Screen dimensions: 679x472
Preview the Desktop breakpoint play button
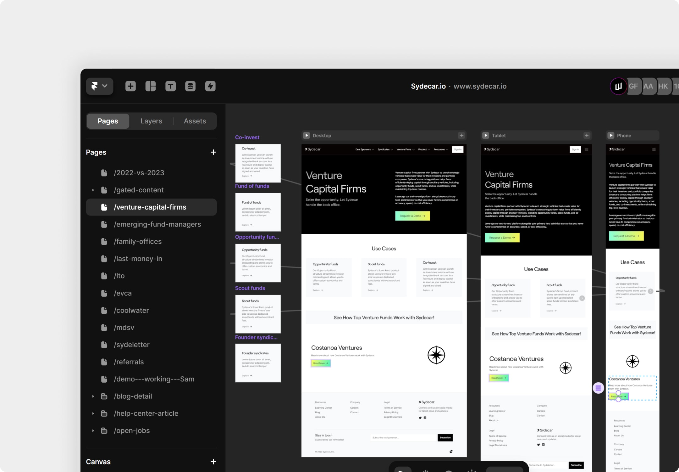tap(306, 135)
